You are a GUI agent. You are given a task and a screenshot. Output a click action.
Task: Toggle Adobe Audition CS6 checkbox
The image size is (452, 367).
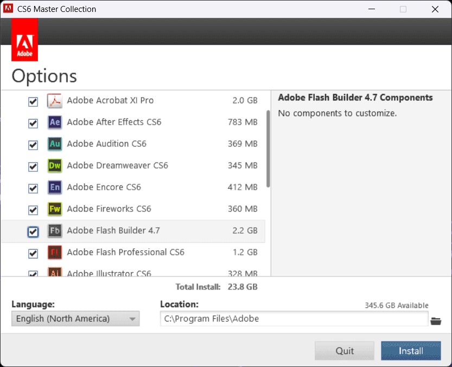(x=33, y=145)
